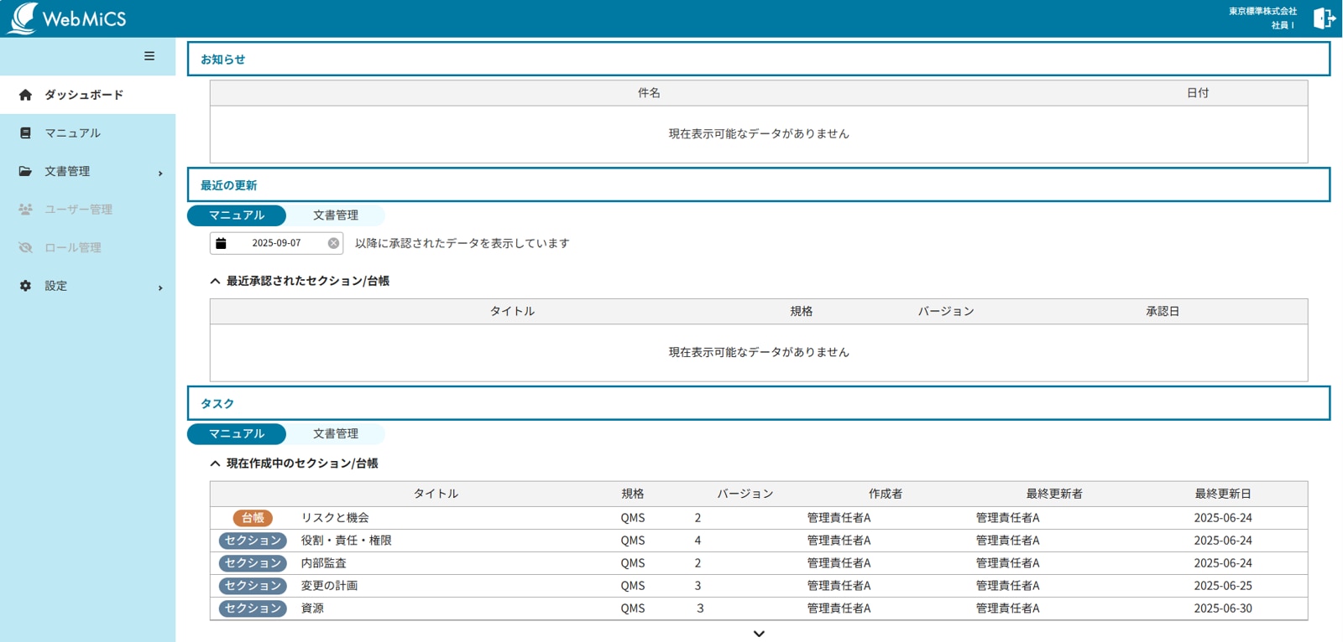Expand the 文書管理 sidebar submenu arrow
Image resolution: width=1343 pixels, height=642 pixels.
160,173
